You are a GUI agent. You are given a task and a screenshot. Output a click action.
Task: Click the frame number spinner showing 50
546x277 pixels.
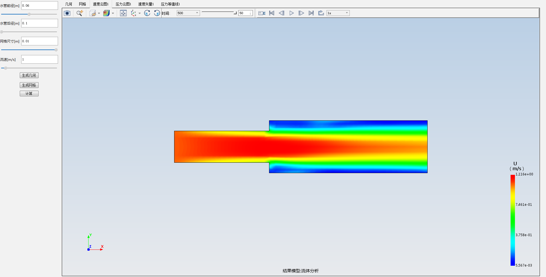click(x=246, y=13)
